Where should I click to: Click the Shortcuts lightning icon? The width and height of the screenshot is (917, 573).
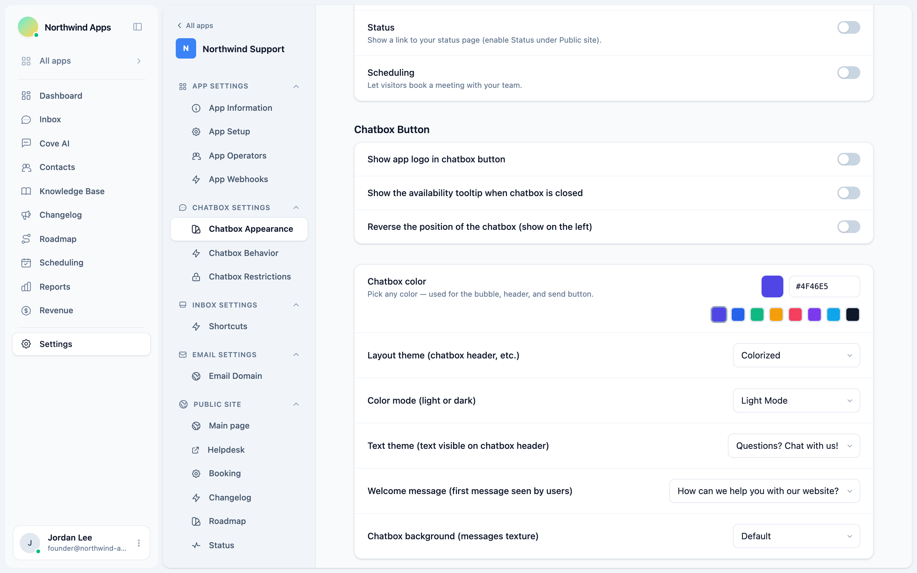pos(196,326)
